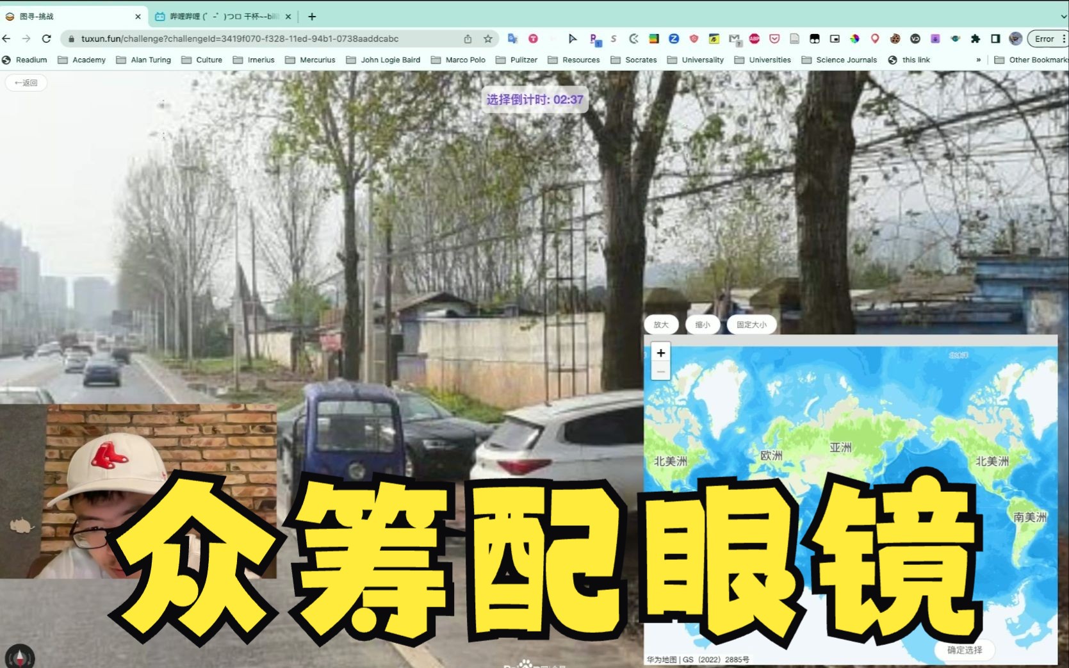Toggle the map to 固定大小 fixed size
Image resolution: width=1069 pixels, height=668 pixels.
click(751, 325)
